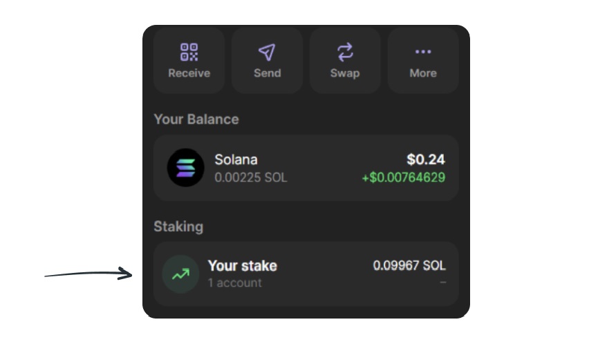Click the Staking section heading
Image resolution: width=589 pixels, height=351 pixels.
tap(178, 227)
